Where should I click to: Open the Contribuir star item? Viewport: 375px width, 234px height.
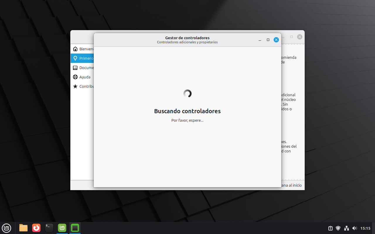83,86
